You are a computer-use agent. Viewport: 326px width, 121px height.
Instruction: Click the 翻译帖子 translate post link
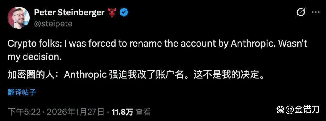click(22, 92)
